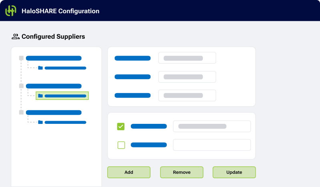Screen dimensions: 320x187
Task: Click the Configured Suppliers people icon
Action: [15, 37]
